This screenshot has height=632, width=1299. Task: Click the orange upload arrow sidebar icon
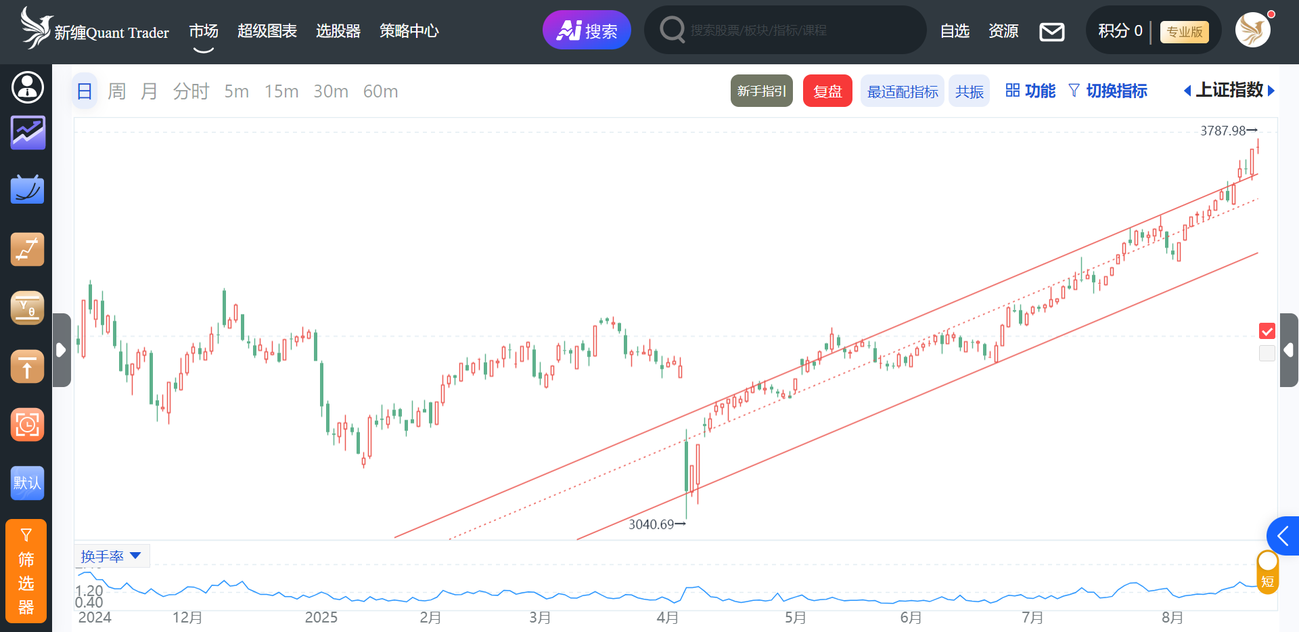click(28, 367)
